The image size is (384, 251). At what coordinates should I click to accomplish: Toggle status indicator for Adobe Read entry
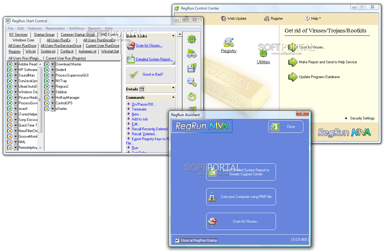pos(10,64)
